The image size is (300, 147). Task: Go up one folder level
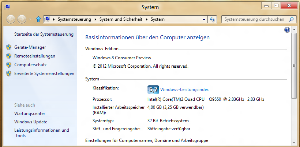click(38, 19)
